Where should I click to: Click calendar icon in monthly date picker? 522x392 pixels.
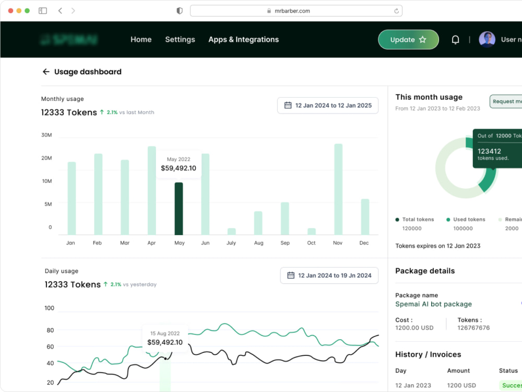coord(288,106)
